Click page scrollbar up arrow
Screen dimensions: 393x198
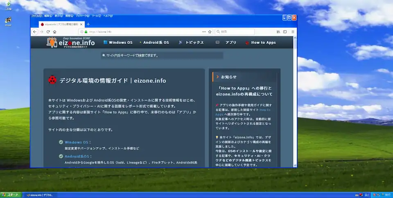click(x=295, y=38)
